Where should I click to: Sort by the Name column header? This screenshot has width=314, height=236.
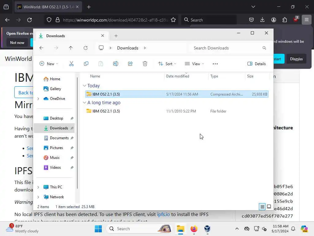[95, 76]
